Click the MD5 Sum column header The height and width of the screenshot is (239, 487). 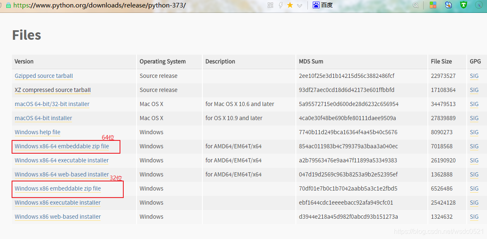311,62
